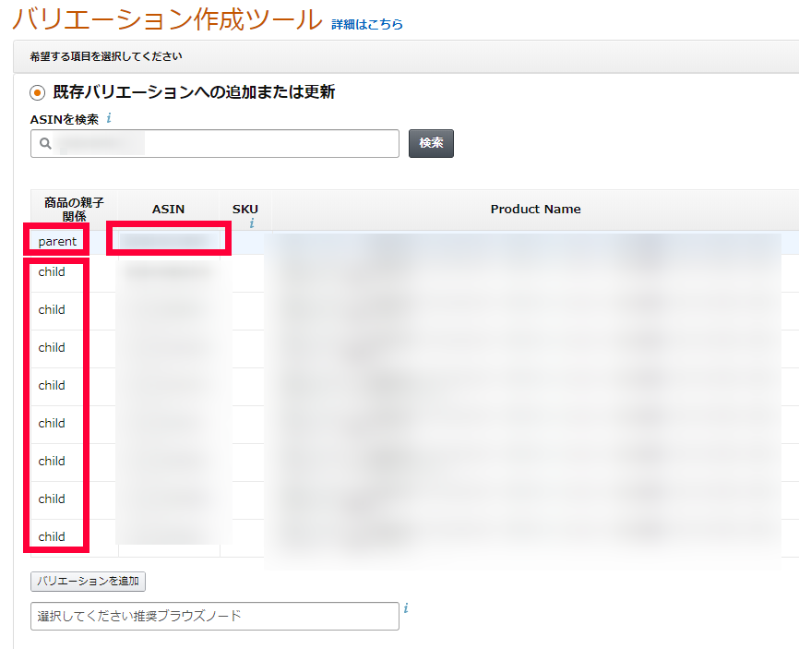Viewport: 799px width, 649px height.
Task: Select the last child row label
Action: click(52, 536)
